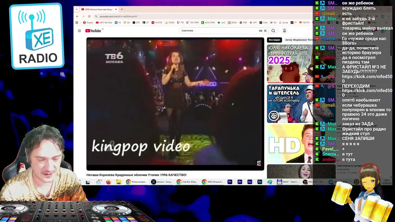395x222 pixels.
Task: Switch to Chat Box Widget taskbar window
Action: coord(187,182)
